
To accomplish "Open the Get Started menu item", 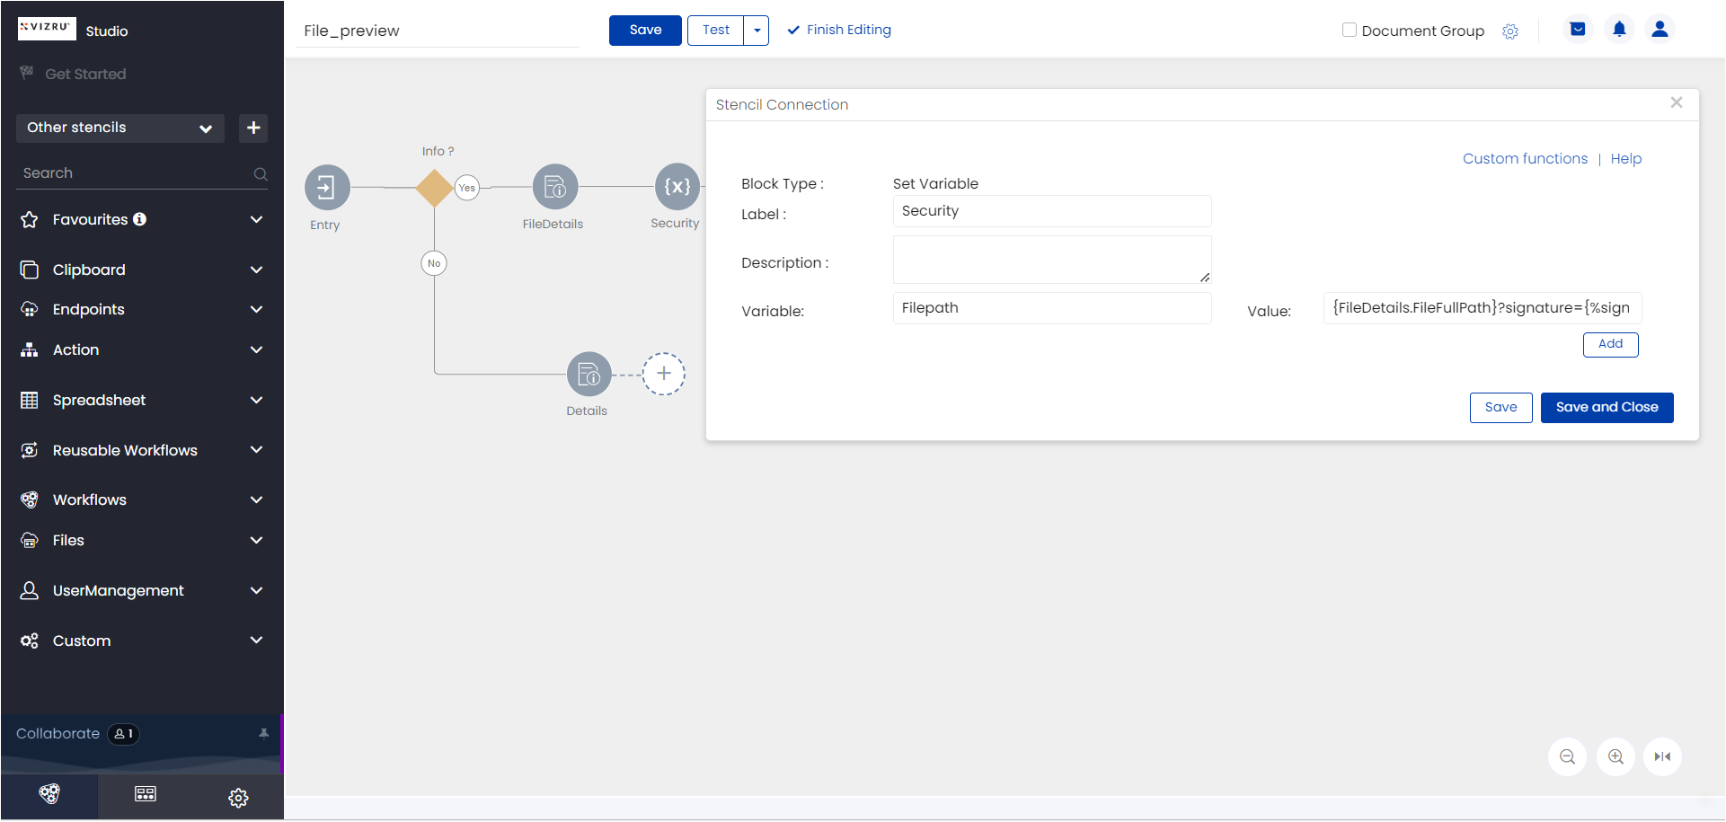I will pyautogui.click(x=85, y=74).
